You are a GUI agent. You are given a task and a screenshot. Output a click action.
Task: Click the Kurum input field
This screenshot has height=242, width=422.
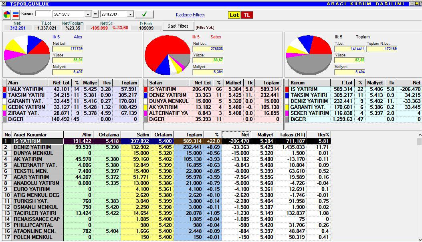click(43, 14)
